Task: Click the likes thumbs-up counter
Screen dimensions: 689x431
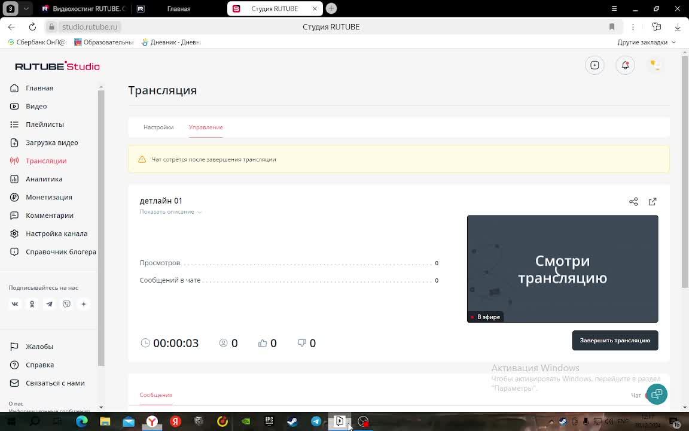Action: (267, 343)
